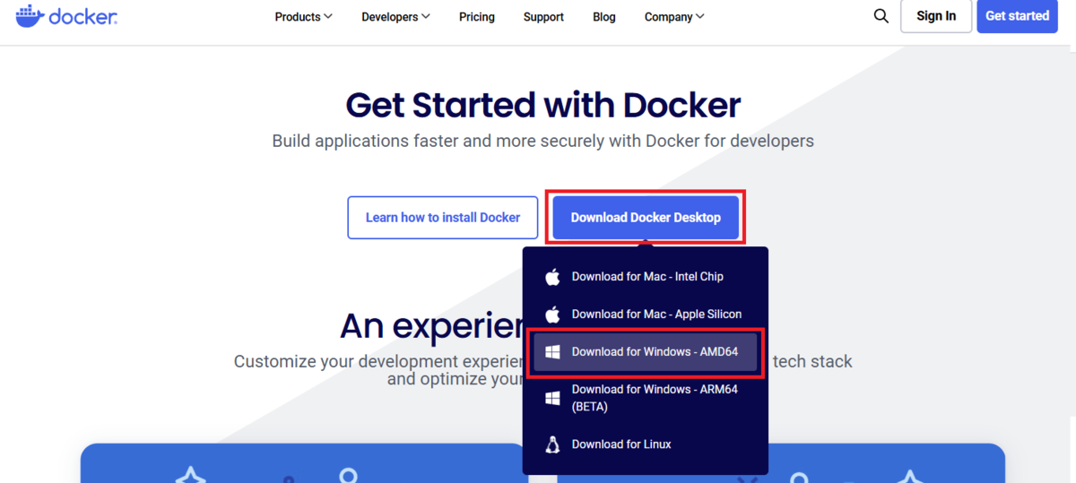Click the Sign In button

(x=936, y=16)
